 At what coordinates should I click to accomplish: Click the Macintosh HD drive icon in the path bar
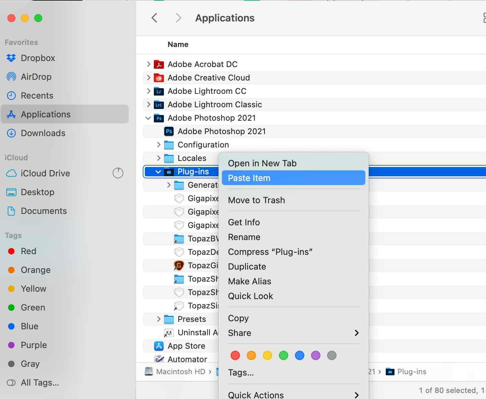149,372
